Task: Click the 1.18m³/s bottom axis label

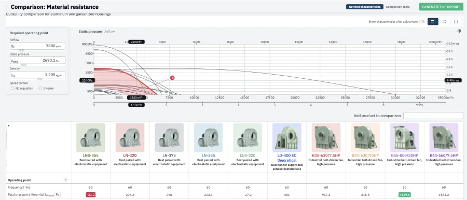Action: point(136,105)
